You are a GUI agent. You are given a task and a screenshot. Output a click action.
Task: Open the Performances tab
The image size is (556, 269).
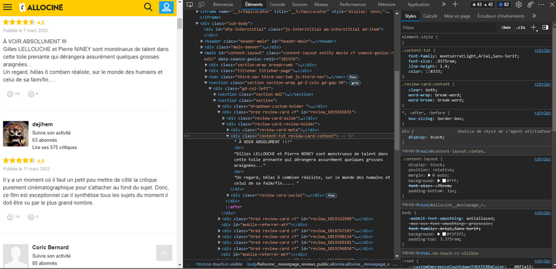(x=352, y=5)
